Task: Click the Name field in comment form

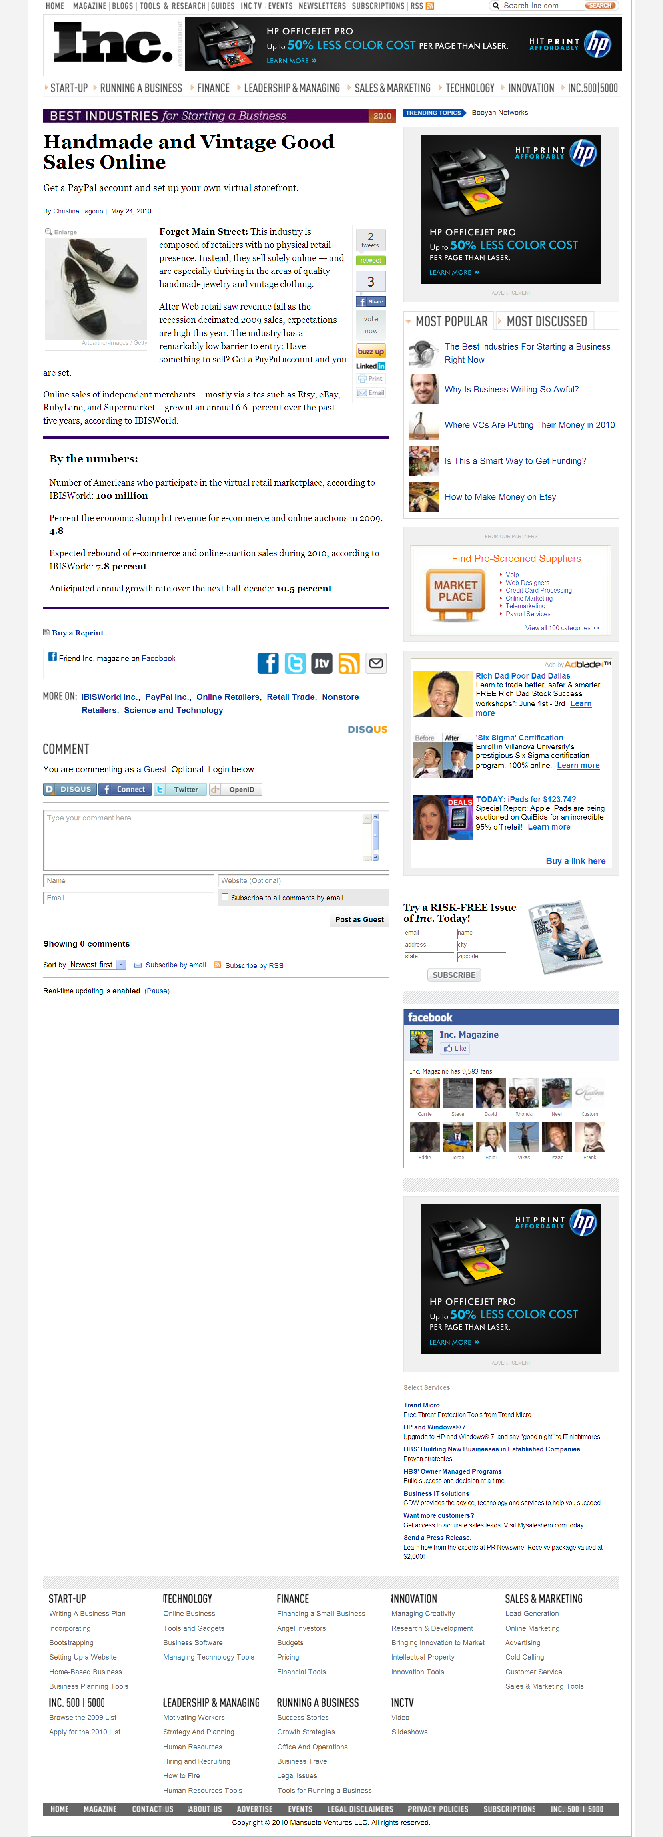Action: point(128,881)
